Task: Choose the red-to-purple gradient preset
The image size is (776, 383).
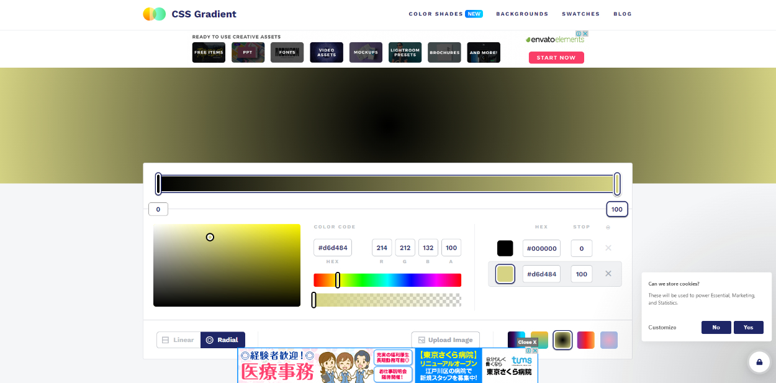Action: pos(585,340)
